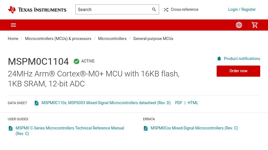Click the DATA SHEET label
The height and width of the screenshot is (150, 268).
[x=17, y=103]
